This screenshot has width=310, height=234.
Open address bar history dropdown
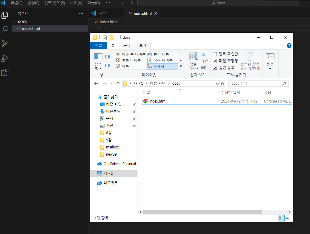tap(217, 84)
